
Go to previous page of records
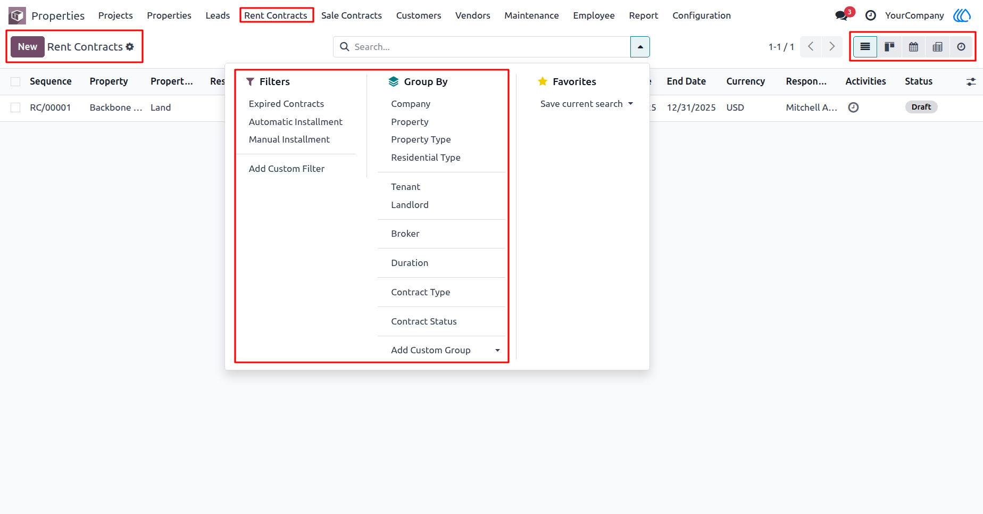(811, 47)
